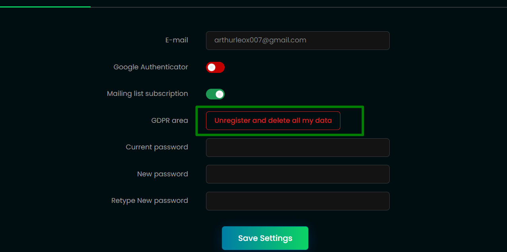This screenshot has width=507, height=252.
Task: Click the Google Authenticator label text
Action: point(151,67)
